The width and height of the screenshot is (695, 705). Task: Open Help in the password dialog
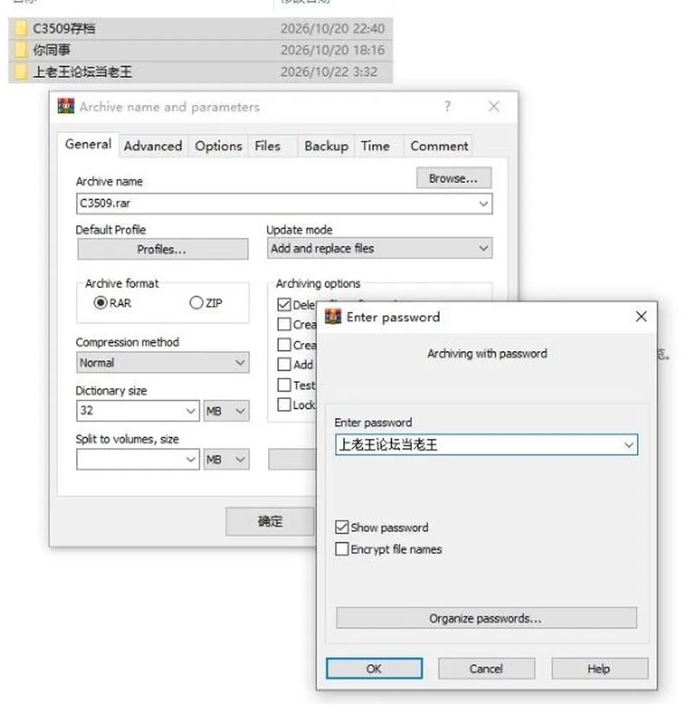599,669
